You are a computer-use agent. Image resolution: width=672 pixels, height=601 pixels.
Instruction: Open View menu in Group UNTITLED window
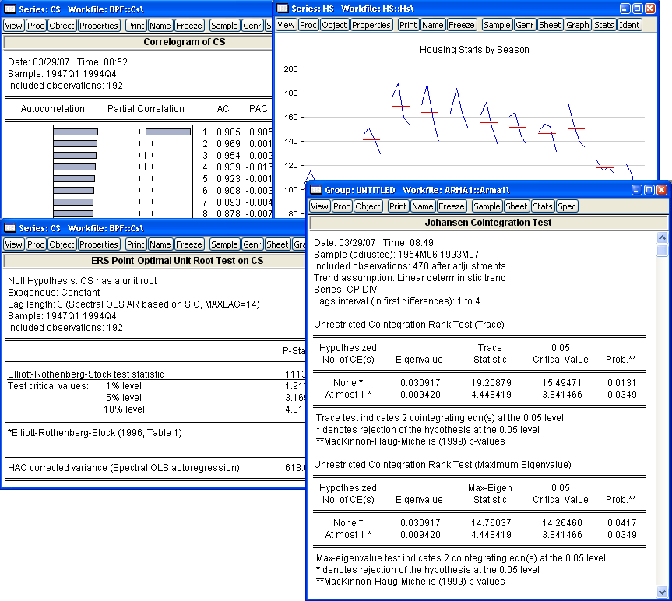click(320, 206)
